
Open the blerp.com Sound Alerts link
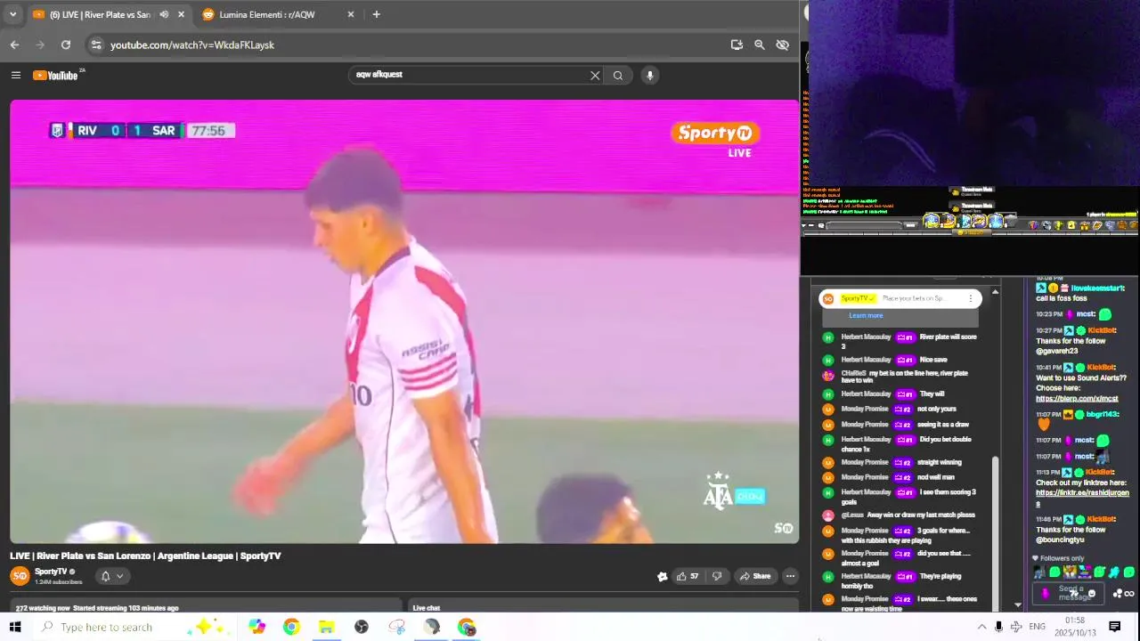tap(1077, 399)
